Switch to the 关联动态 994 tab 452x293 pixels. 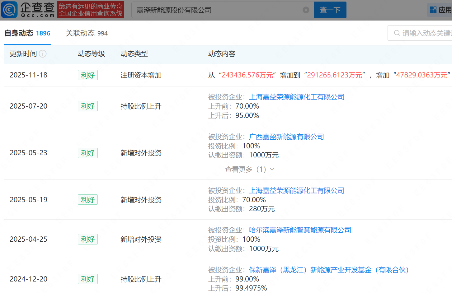click(x=86, y=33)
